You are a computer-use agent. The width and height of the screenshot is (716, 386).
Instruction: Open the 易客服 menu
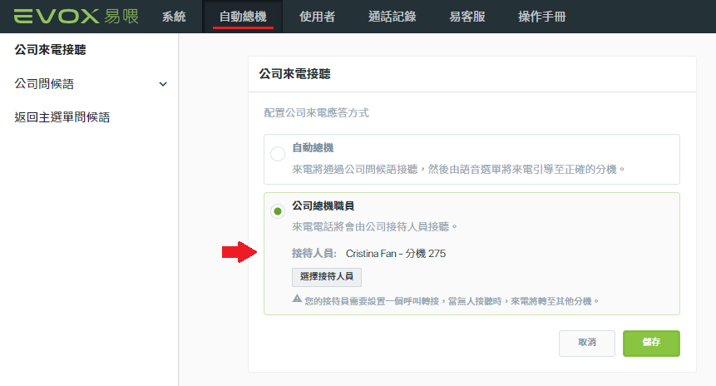(x=467, y=17)
